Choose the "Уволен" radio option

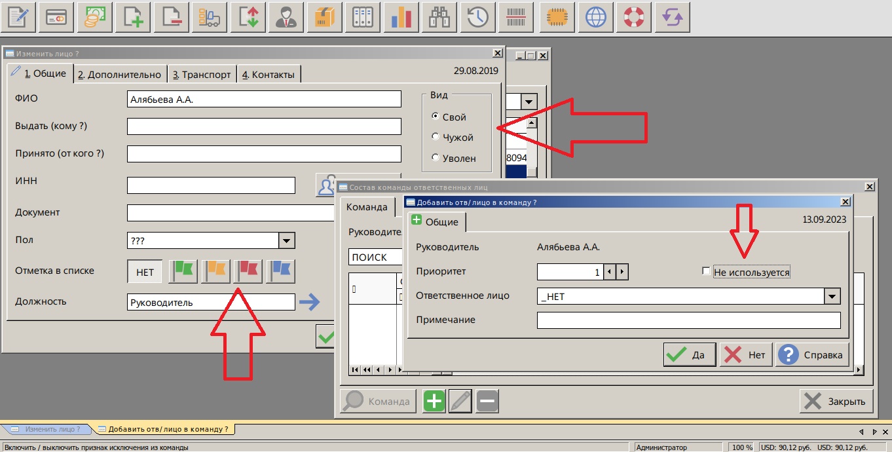click(x=436, y=158)
